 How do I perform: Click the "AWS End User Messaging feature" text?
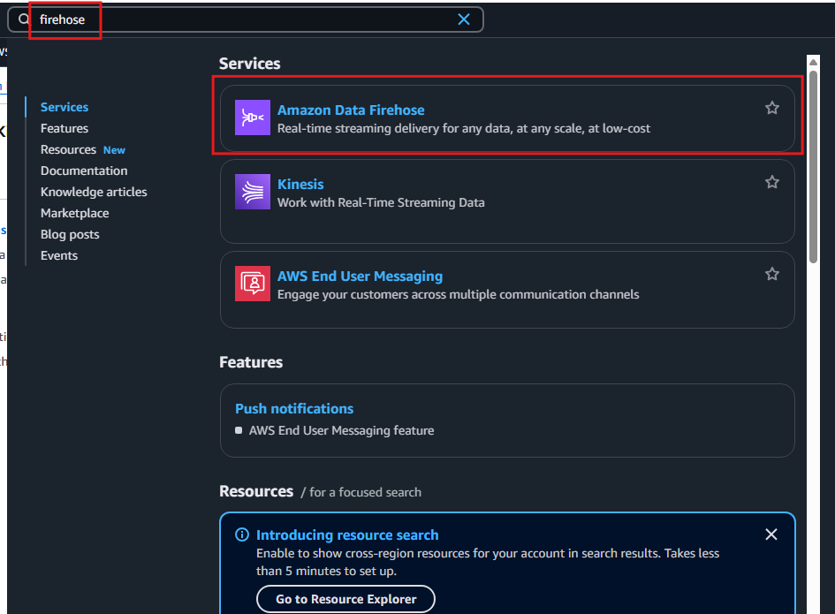(341, 430)
